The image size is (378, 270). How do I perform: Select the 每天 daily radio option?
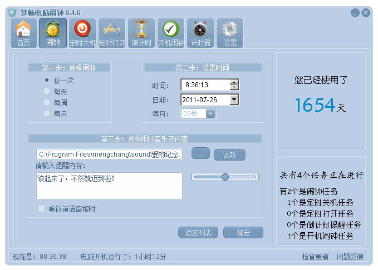coord(47,91)
